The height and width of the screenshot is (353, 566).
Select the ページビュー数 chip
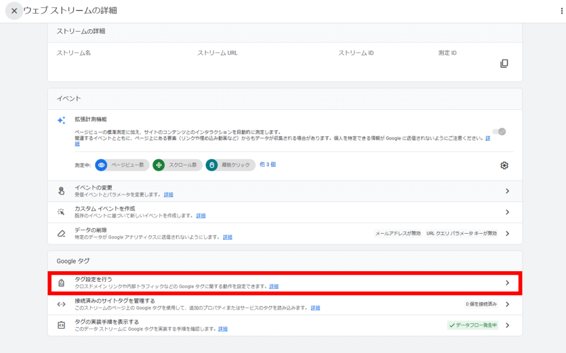point(122,165)
